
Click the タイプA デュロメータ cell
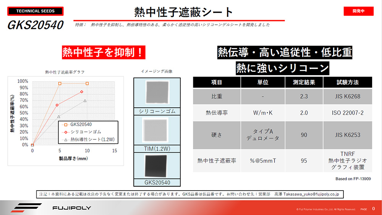(x=263, y=135)
